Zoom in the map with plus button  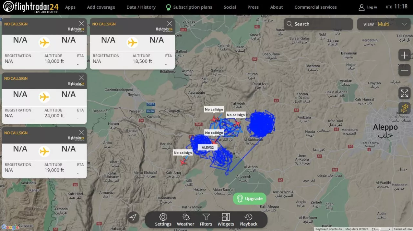(x=404, y=55)
